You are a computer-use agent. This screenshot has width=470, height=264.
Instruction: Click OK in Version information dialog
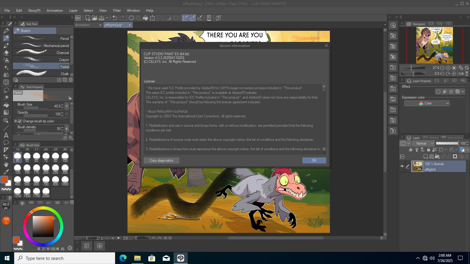[314, 160]
